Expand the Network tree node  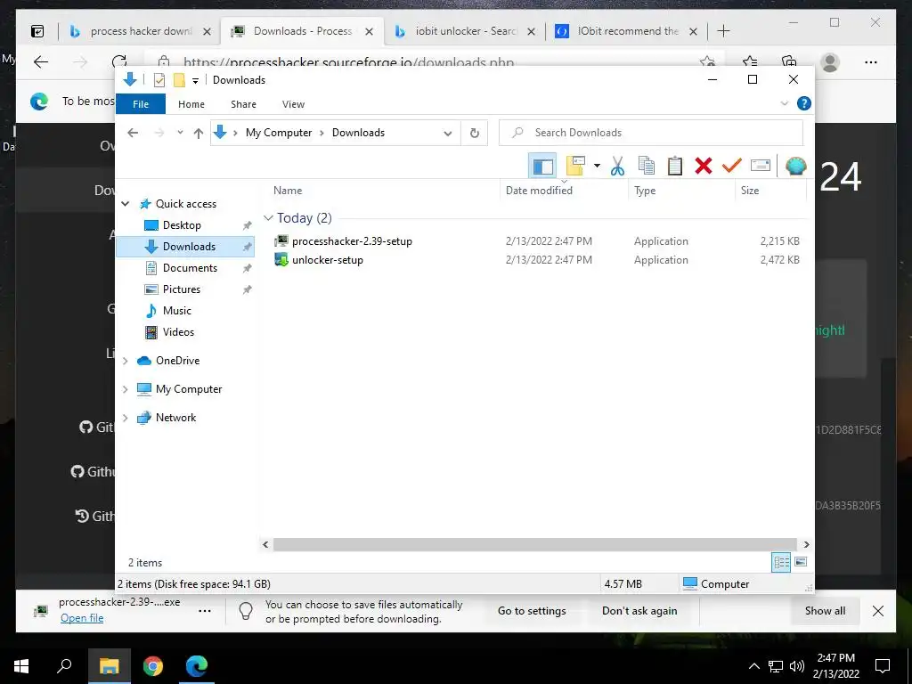click(125, 418)
